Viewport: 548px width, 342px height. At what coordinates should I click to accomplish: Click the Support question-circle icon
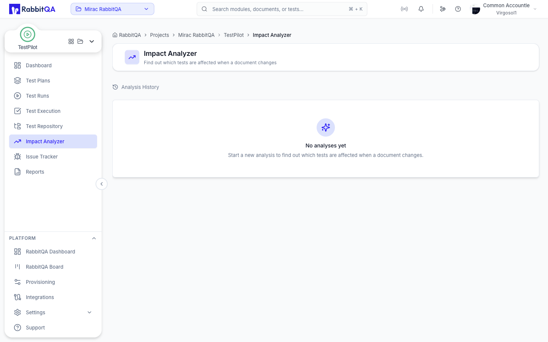point(18,328)
